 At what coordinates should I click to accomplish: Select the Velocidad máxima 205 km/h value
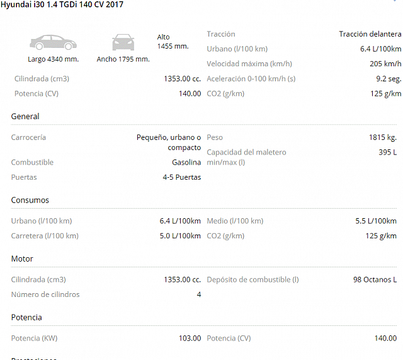point(385,64)
